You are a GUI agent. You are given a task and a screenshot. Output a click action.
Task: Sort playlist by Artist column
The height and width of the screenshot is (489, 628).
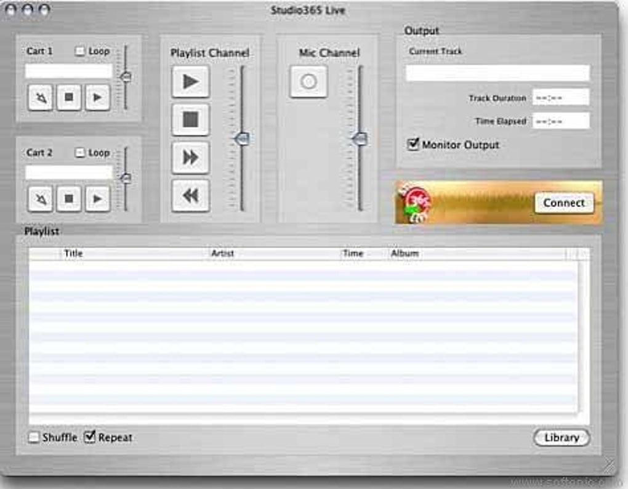(275, 254)
